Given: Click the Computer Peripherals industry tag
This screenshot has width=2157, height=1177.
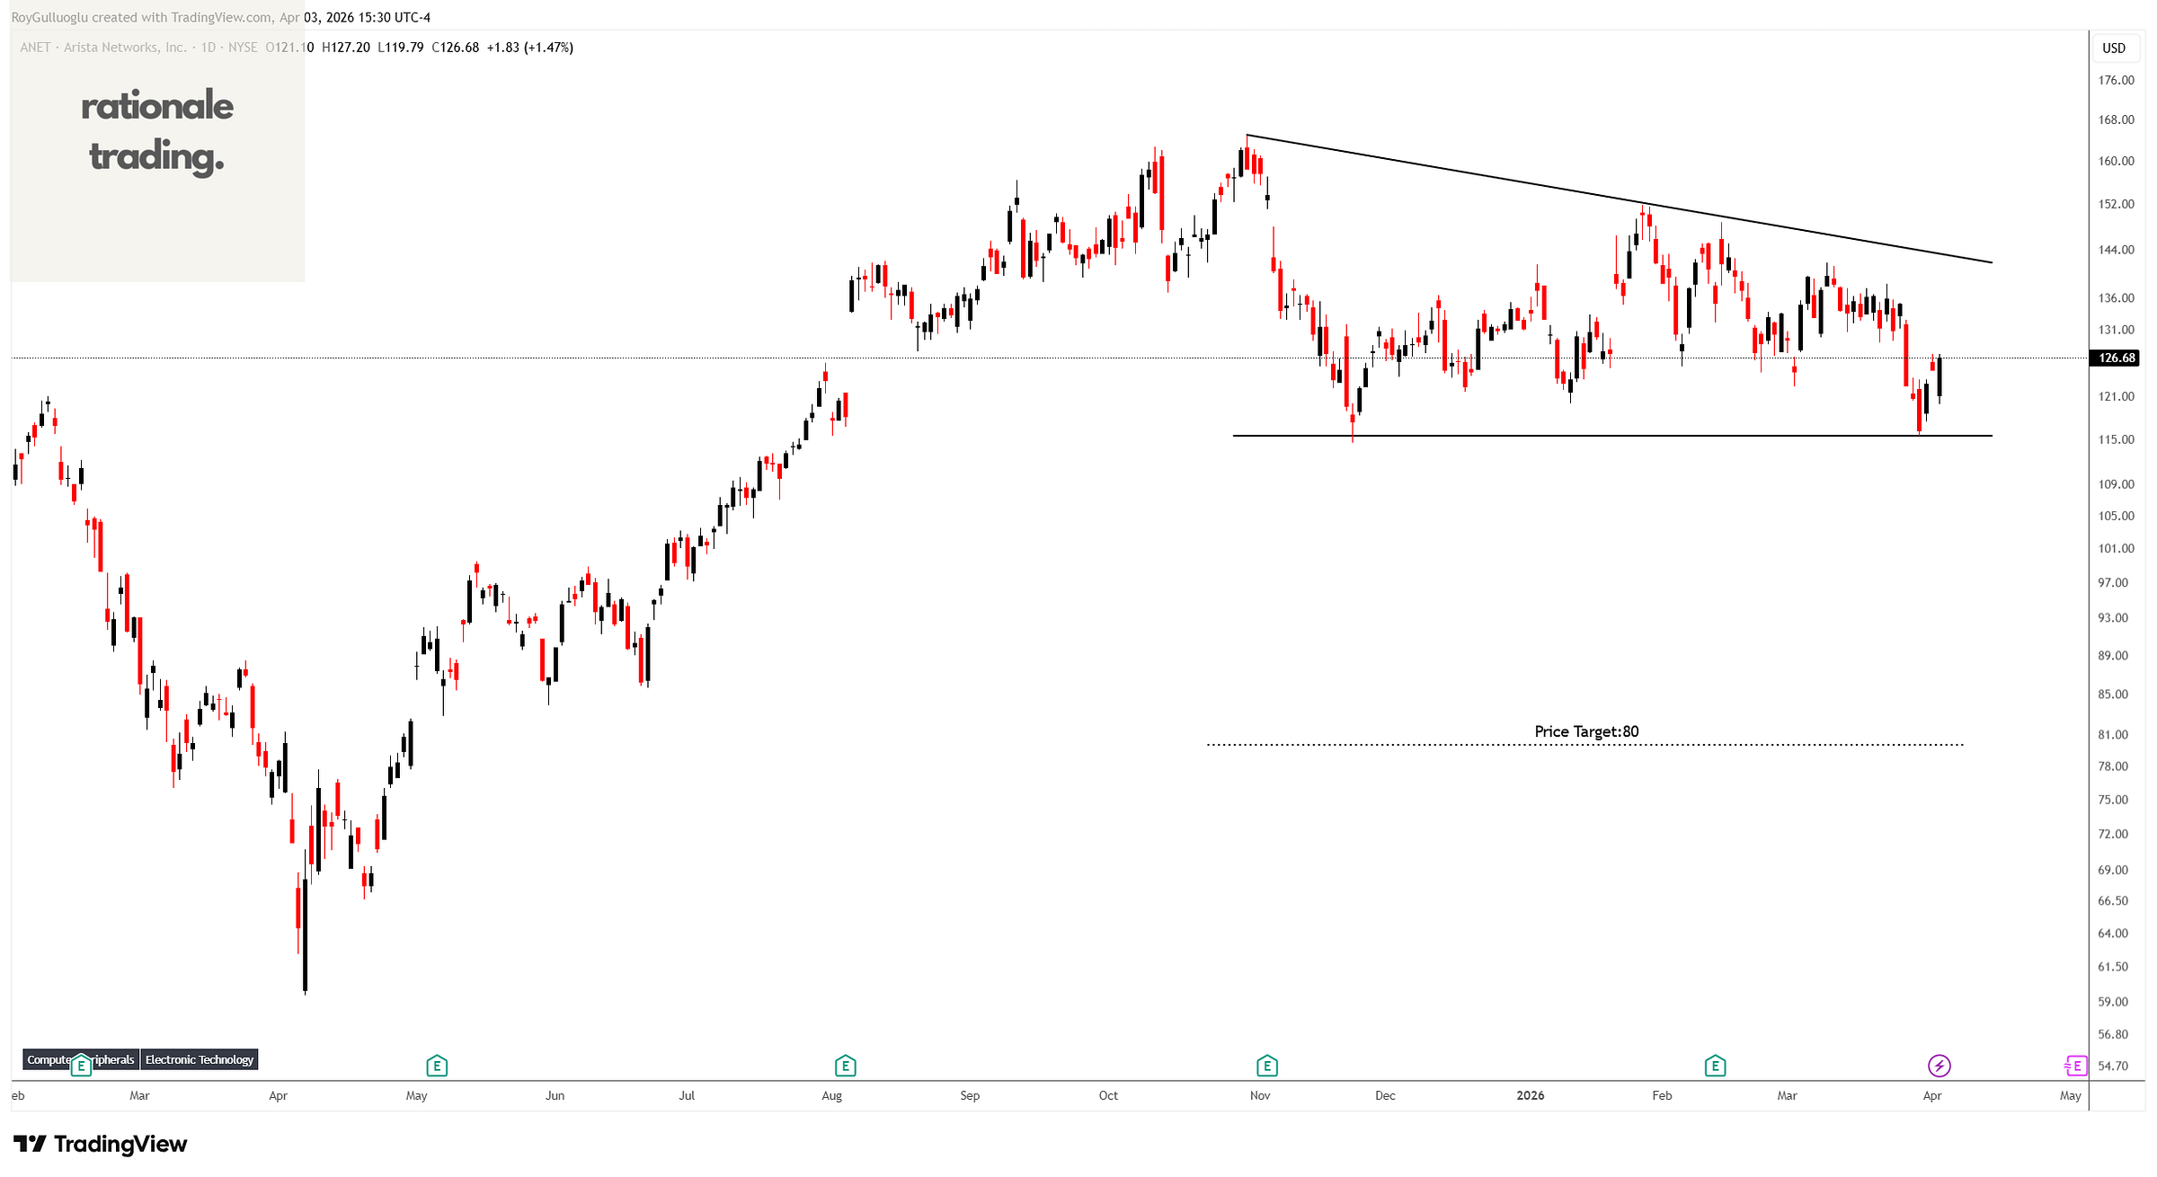Looking at the screenshot, I should pos(49,1060).
